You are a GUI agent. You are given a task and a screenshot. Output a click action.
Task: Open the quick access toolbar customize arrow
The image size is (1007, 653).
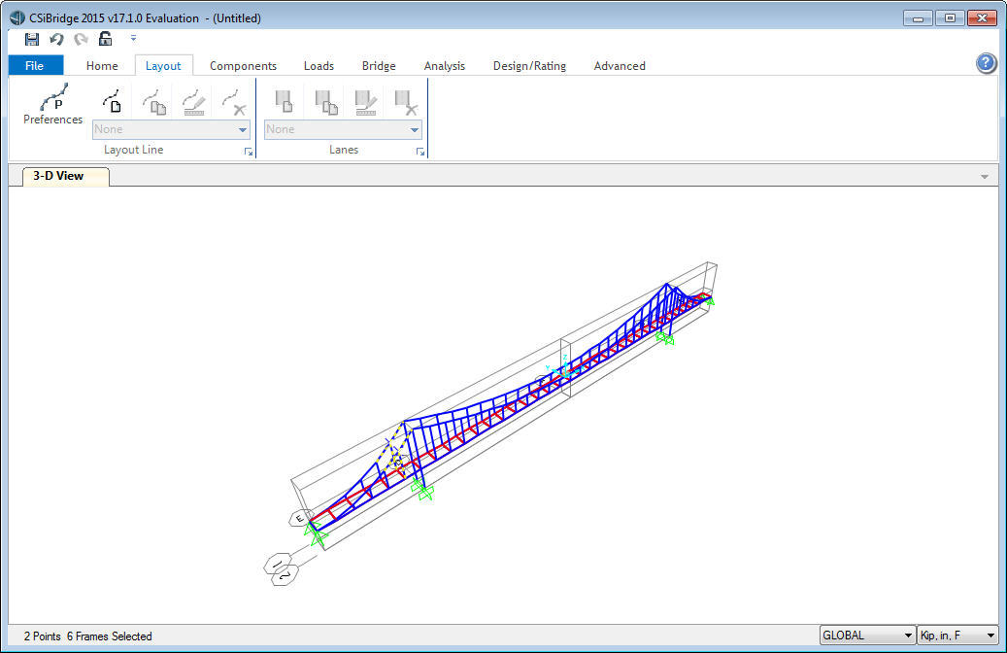(133, 39)
